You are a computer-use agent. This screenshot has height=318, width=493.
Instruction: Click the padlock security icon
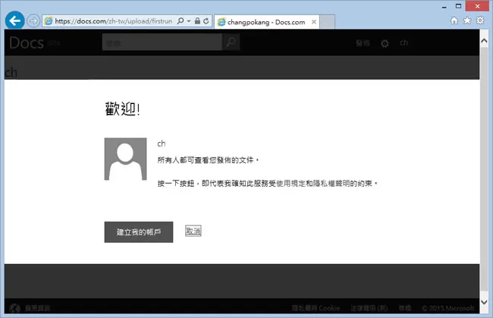[197, 21]
